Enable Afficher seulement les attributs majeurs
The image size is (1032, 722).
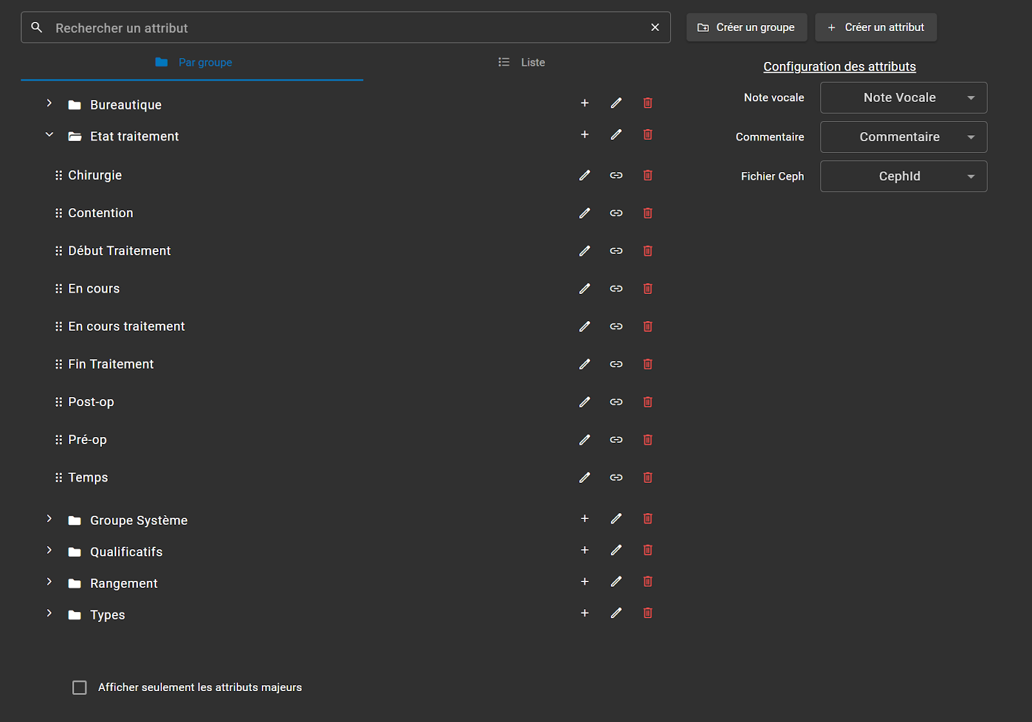pos(80,688)
